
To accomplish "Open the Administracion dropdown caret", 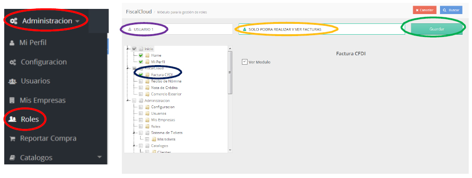I will coord(77,22).
